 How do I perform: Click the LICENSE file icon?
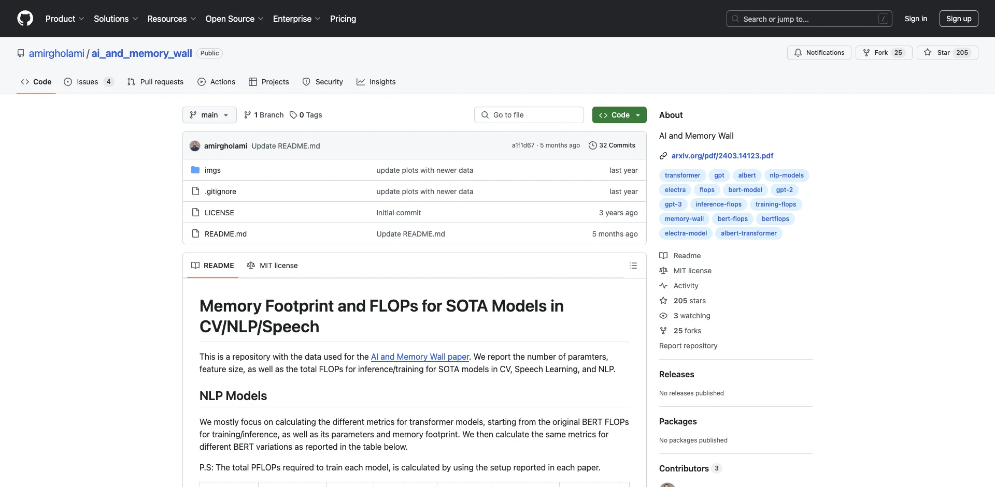pos(195,212)
